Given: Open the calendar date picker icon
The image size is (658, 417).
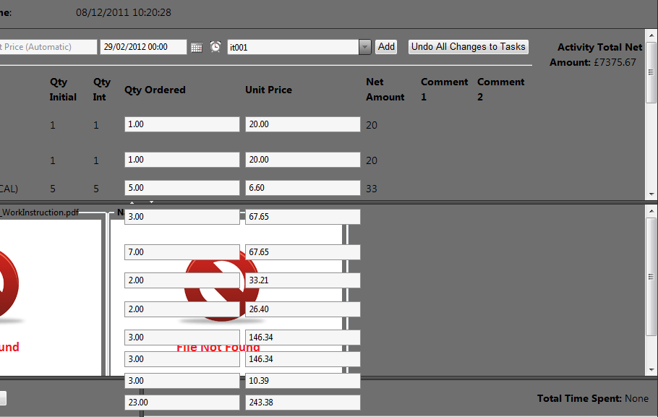Looking at the screenshot, I should point(197,47).
